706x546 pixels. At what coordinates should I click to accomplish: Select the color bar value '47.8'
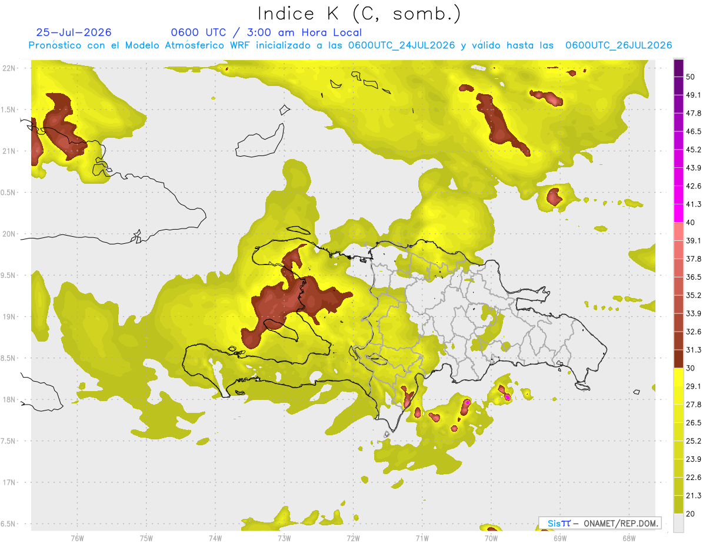click(694, 113)
